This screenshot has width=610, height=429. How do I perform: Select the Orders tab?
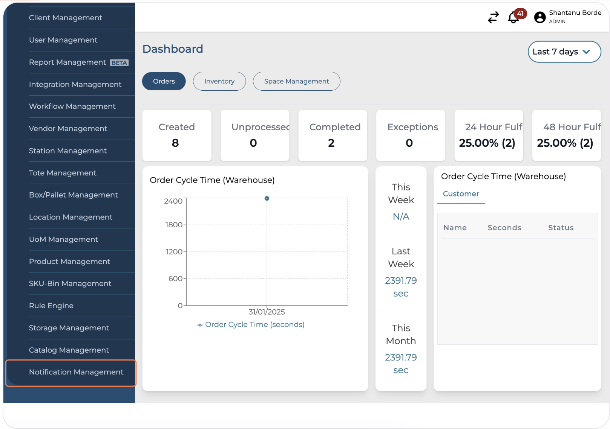(x=164, y=81)
